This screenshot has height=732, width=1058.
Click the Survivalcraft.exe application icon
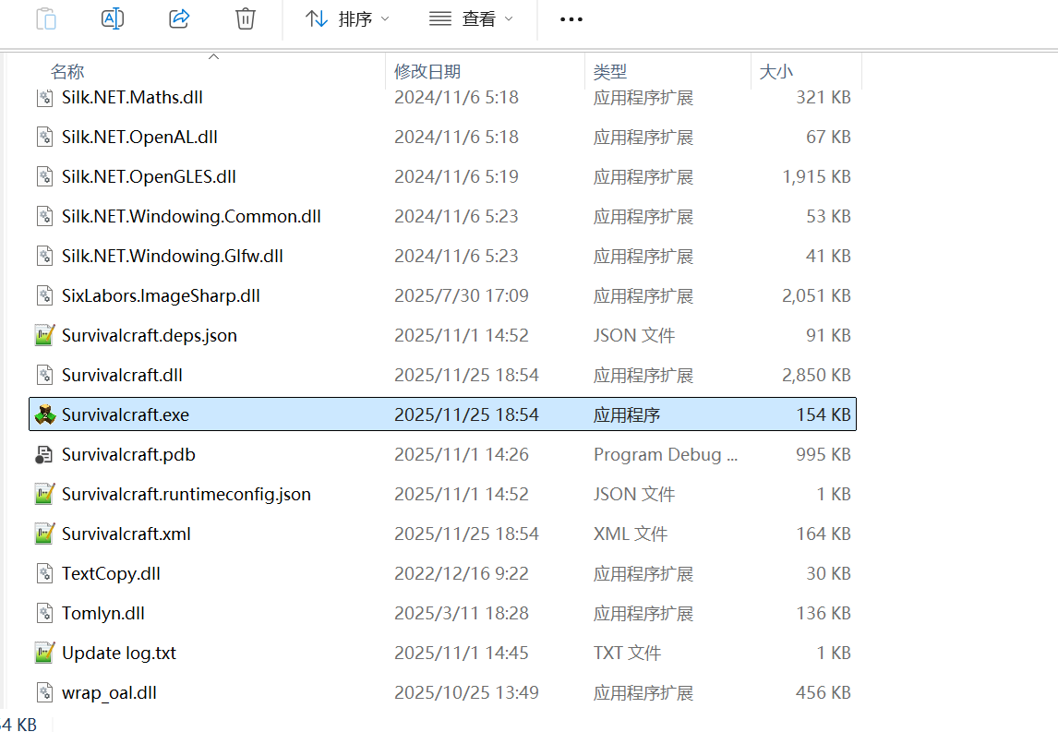pos(44,414)
